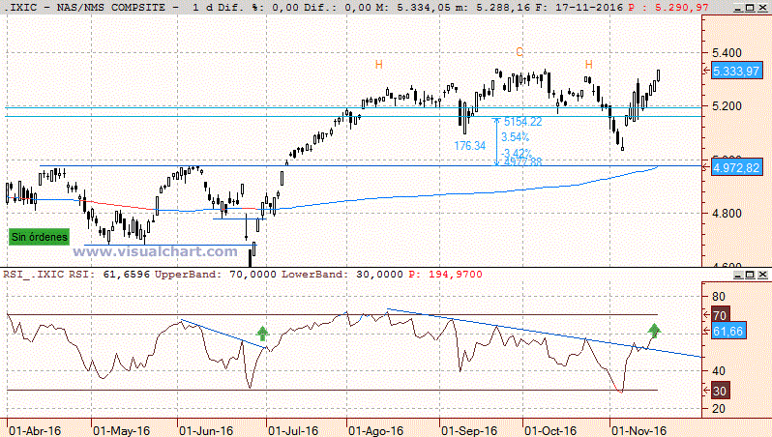Maximize the IXIC price chart window

tap(750, 8)
